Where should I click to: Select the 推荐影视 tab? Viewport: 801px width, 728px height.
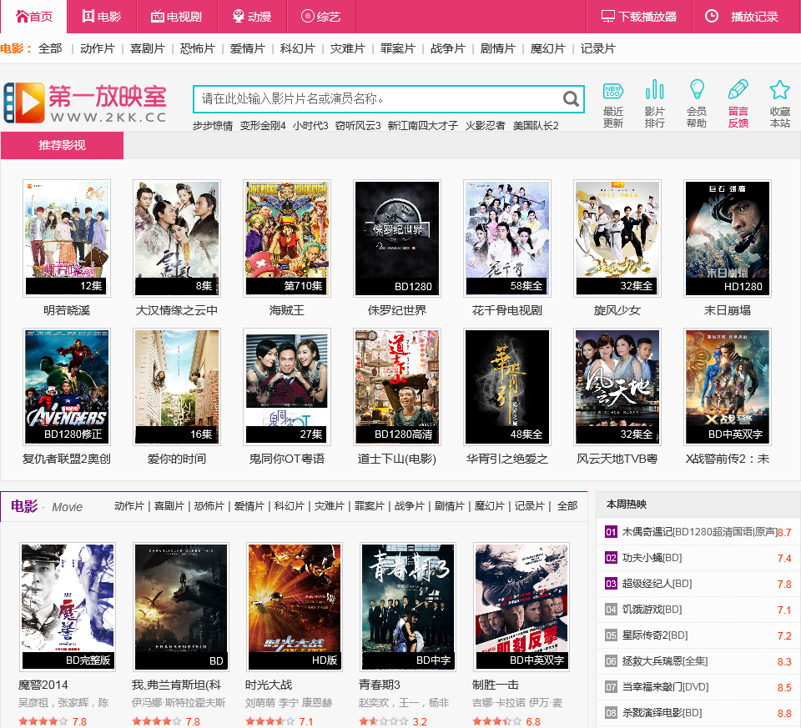62,145
